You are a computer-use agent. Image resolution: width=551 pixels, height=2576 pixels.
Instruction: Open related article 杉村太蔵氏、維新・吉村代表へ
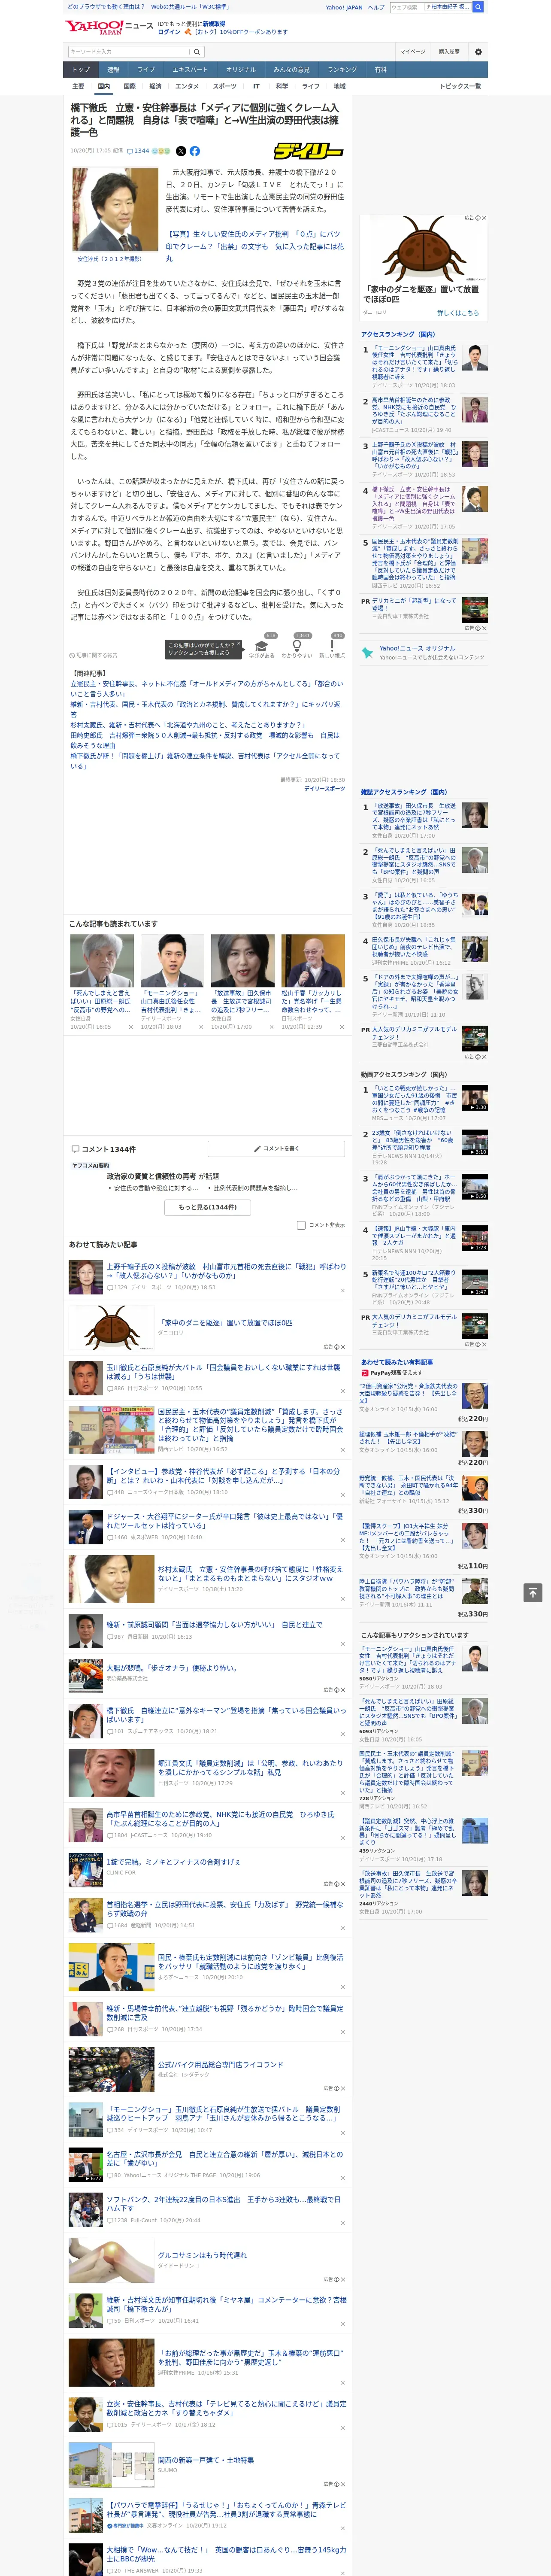coord(187,725)
